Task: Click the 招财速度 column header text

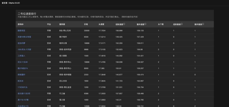Action: pos(119,24)
